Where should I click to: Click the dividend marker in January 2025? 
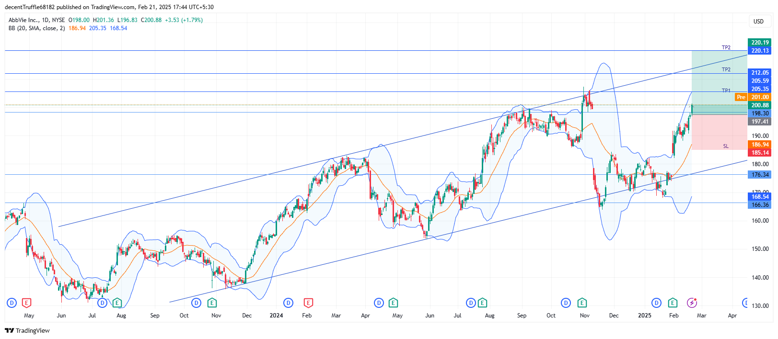[657, 303]
